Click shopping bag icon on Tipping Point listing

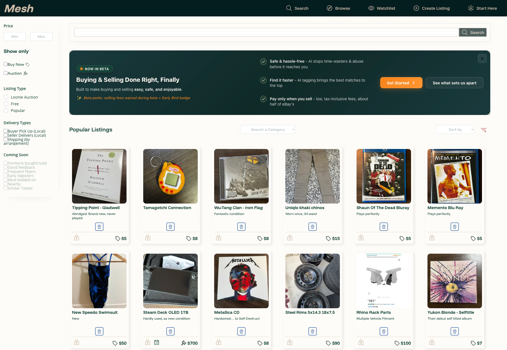[76, 238]
